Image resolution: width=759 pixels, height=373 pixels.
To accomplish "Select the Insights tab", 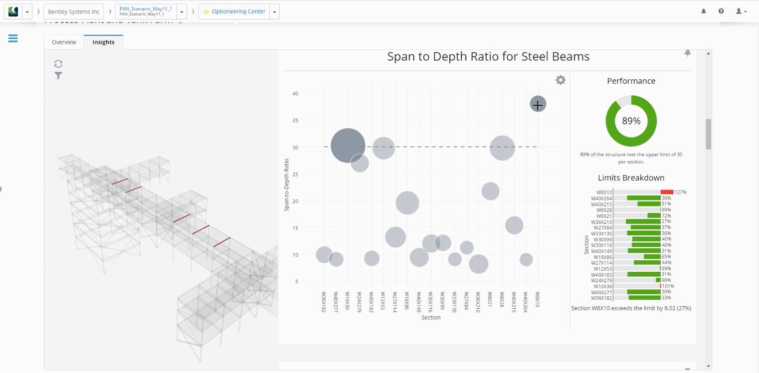I will click(x=103, y=42).
